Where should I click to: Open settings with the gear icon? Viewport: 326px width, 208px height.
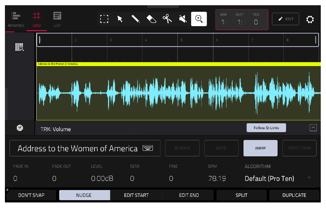(310, 19)
